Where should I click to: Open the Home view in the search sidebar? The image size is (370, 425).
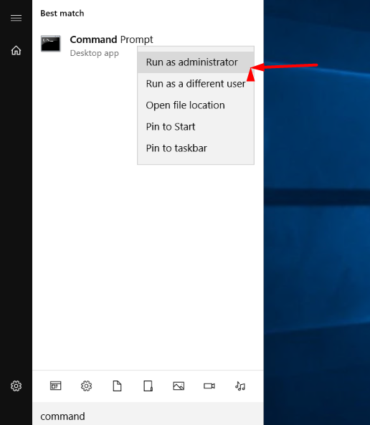16,50
